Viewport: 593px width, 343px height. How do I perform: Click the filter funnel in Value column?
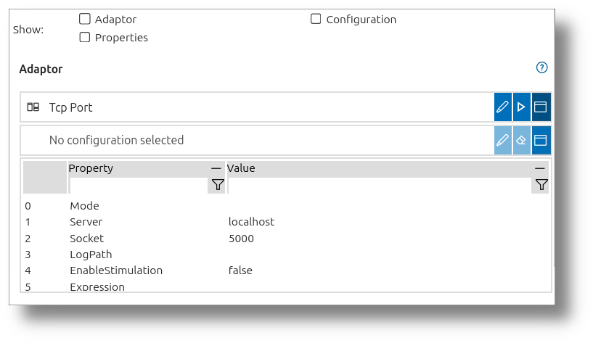point(541,185)
